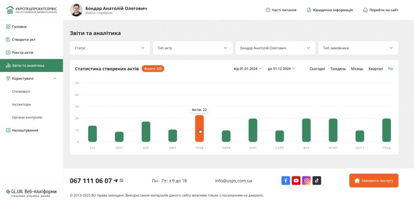Click the Бондар Анатолій Олегович header name
The width and height of the screenshot is (414, 203).
pyautogui.click(x=116, y=8)
